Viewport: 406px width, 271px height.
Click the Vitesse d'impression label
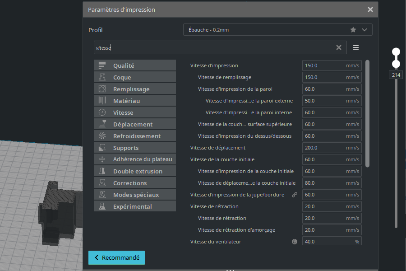[x=214, y=65]
